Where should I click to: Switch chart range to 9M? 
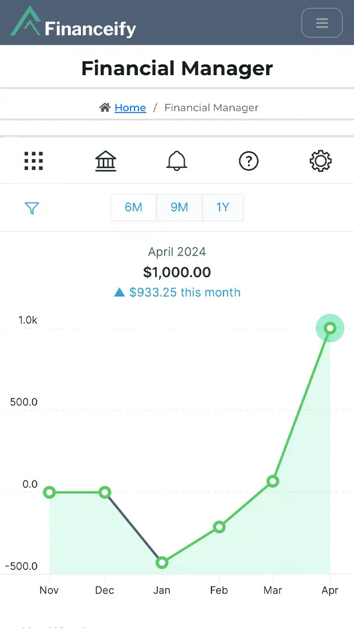point(179,207)
